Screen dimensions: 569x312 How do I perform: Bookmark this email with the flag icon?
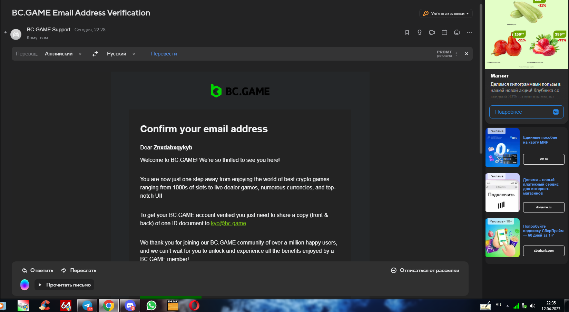[x=407, y=32]
